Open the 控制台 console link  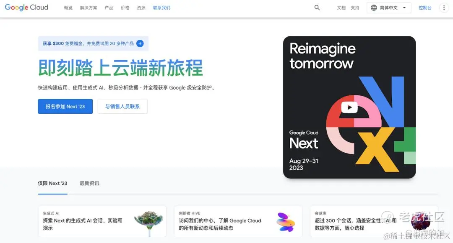[424, 8]
